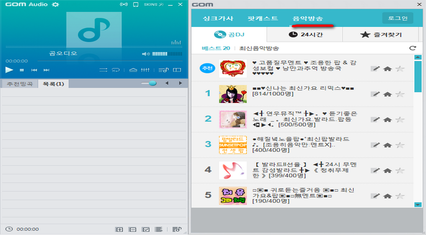Click the Stop button
The height and width of the screenshot is (235, 426).
click(22, 70)
